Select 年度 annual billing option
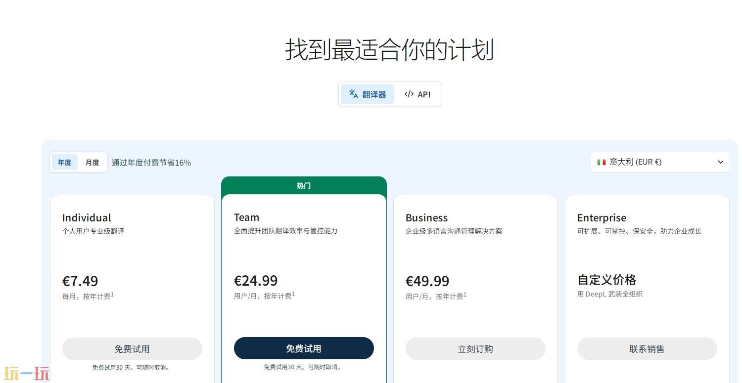Screen dimensions: 742x383 pos(64,162)
